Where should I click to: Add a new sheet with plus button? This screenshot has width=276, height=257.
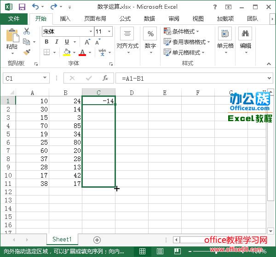pos(97,240)
